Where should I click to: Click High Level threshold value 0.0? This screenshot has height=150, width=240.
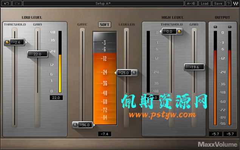click(x=169, y=31)
